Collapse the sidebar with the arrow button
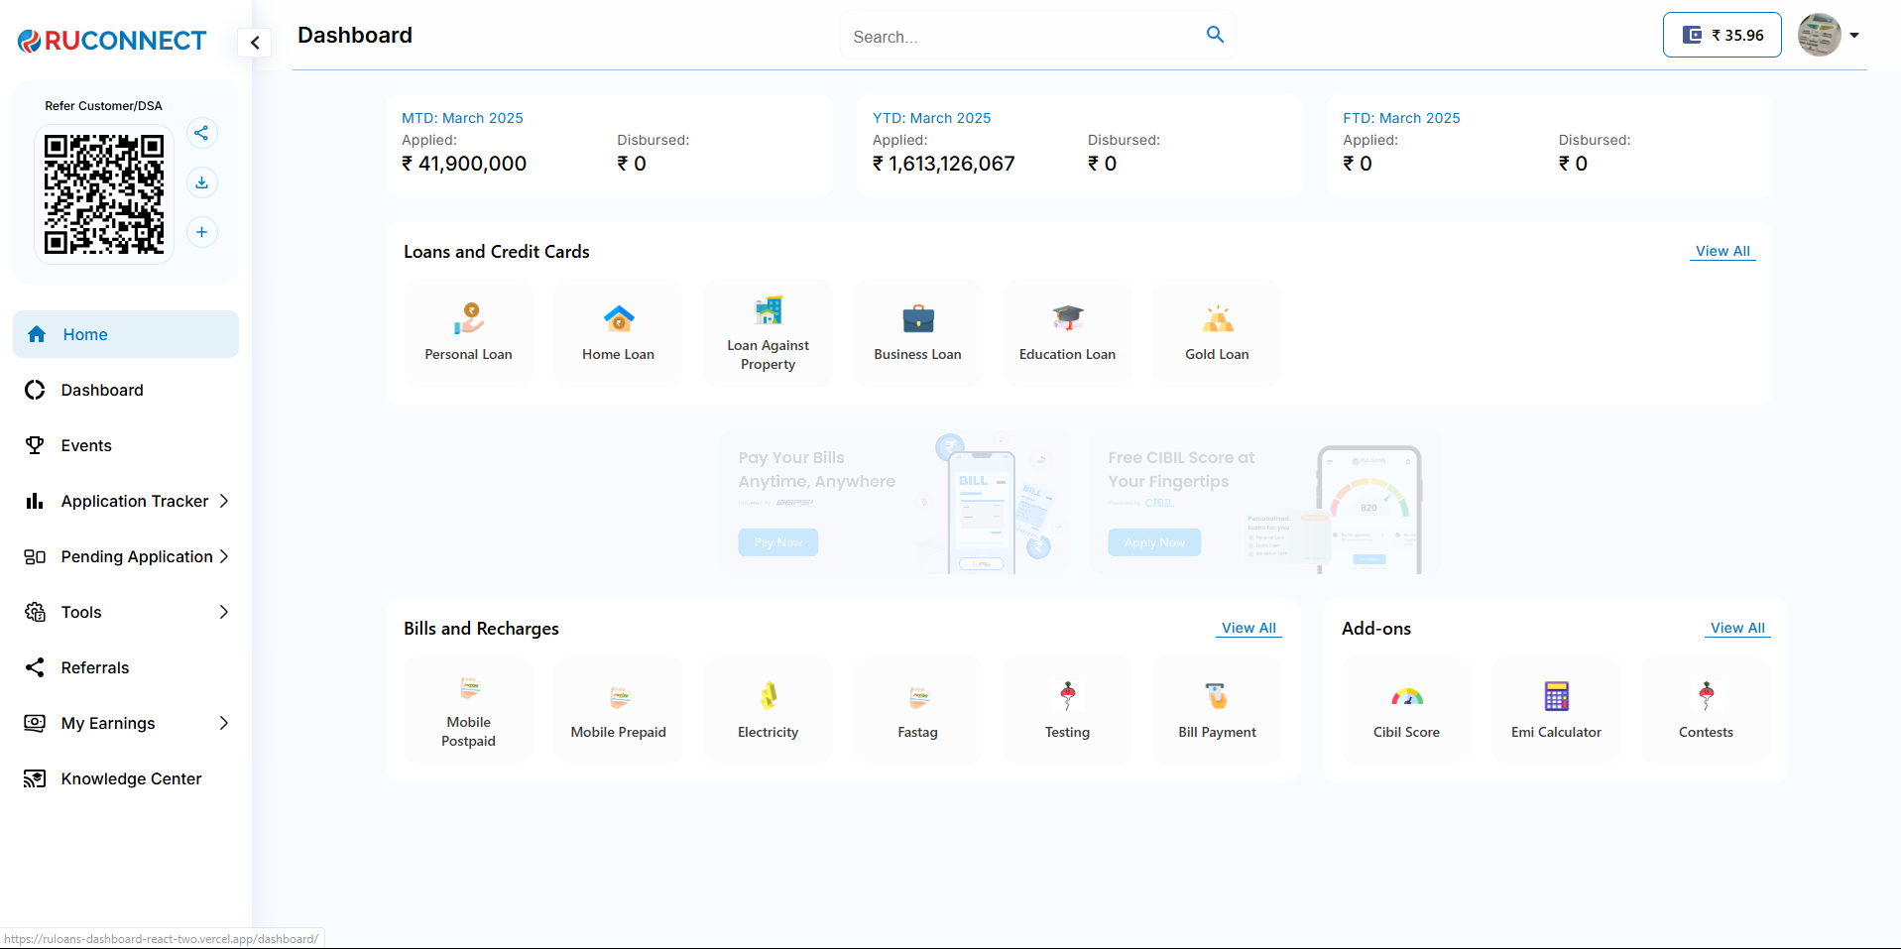The image size is (1901, 949). click(255, 43)
